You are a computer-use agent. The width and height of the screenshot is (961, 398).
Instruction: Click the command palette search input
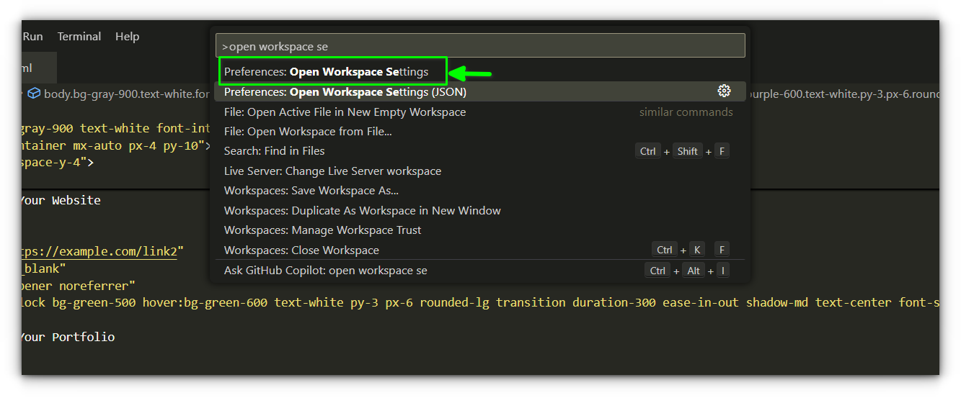pos(479,46)
